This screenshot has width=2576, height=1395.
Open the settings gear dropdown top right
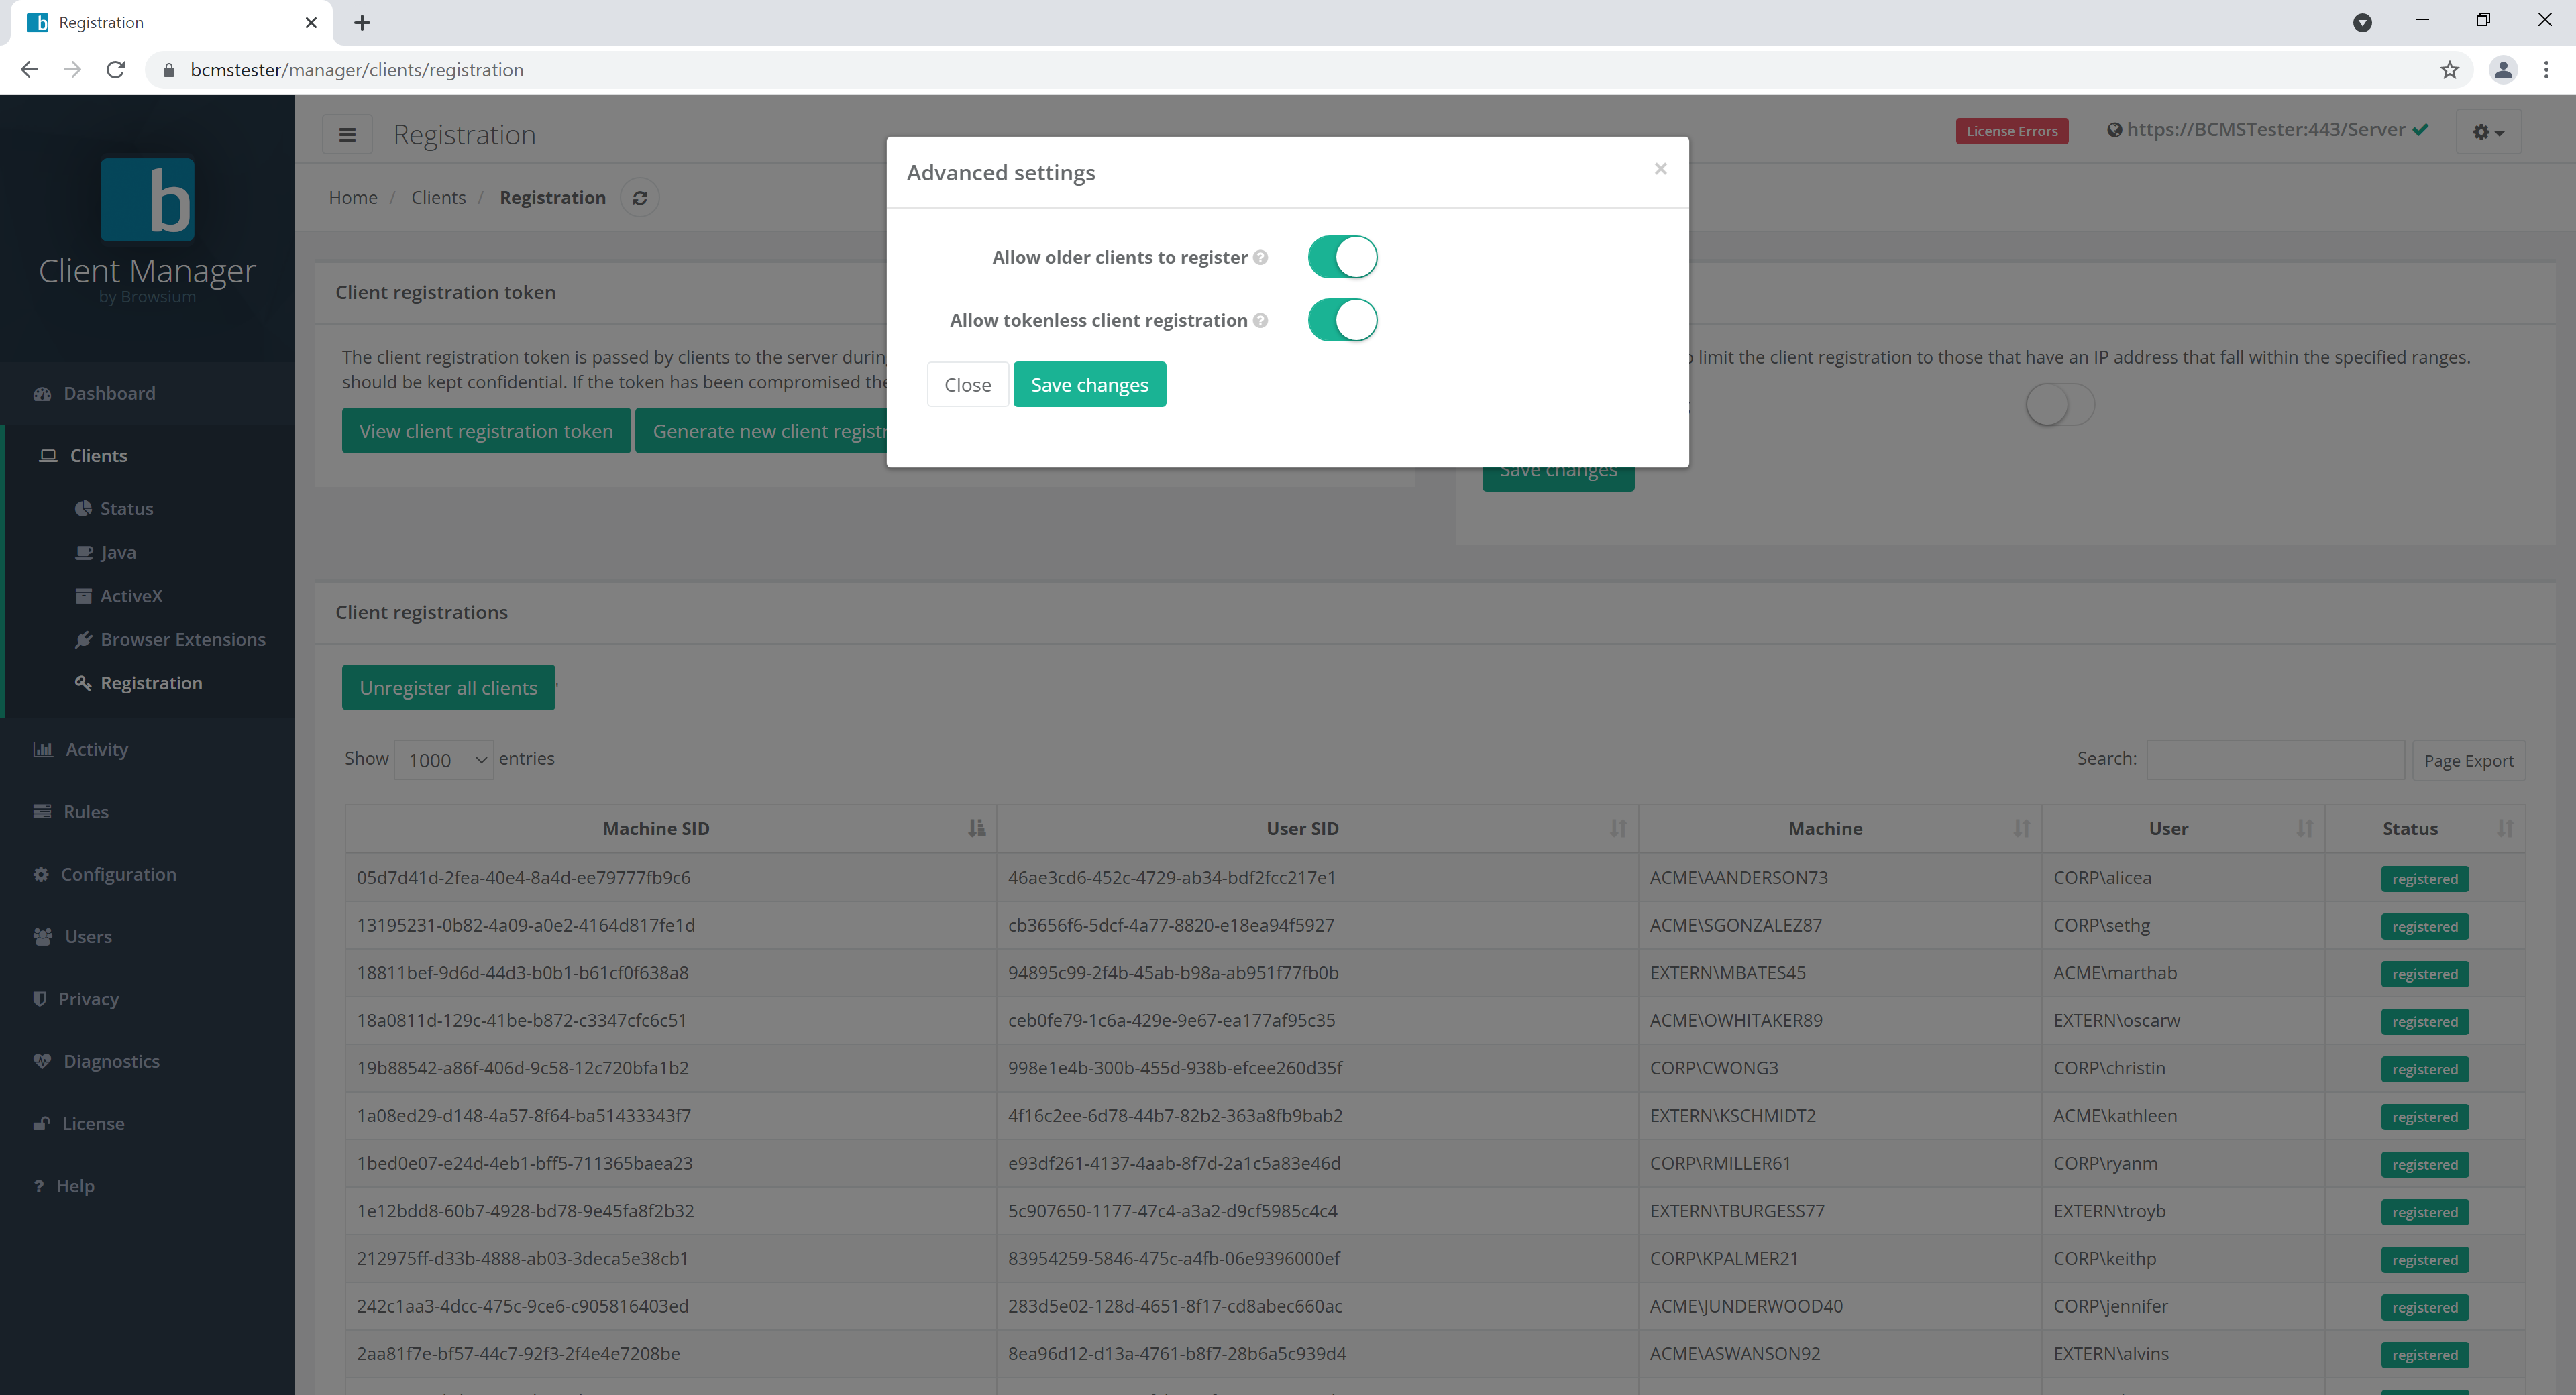2488,132
